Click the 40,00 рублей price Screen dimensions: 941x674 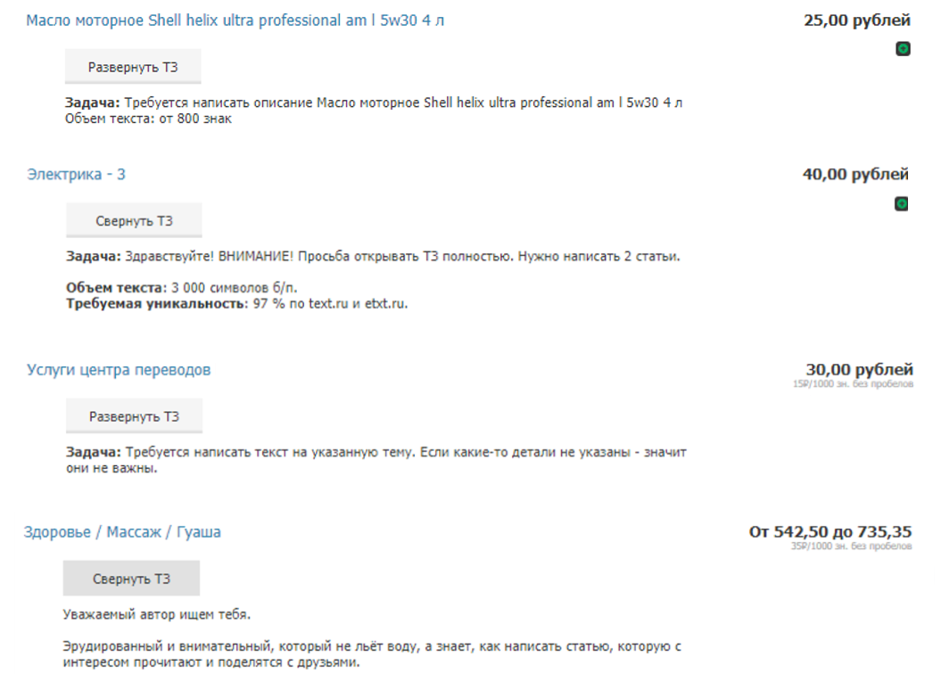855,175
